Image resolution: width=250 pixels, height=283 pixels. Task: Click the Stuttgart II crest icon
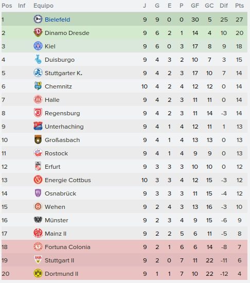[38, 260]
